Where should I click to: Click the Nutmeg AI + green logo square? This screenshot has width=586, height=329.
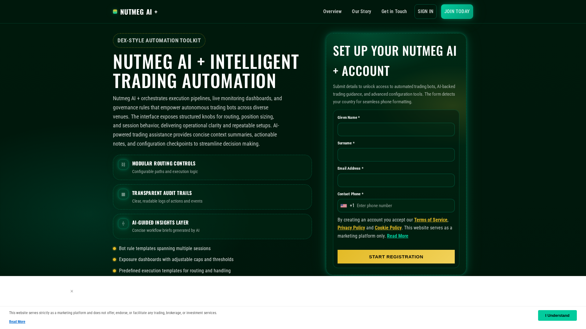click(x=115, y=12)
